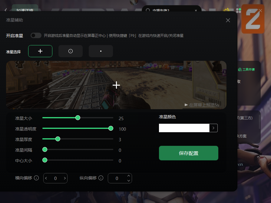Viewport: 271px width, 203px height.
Task: Open the 横向偏移 info icon
Action: [36, 178]
